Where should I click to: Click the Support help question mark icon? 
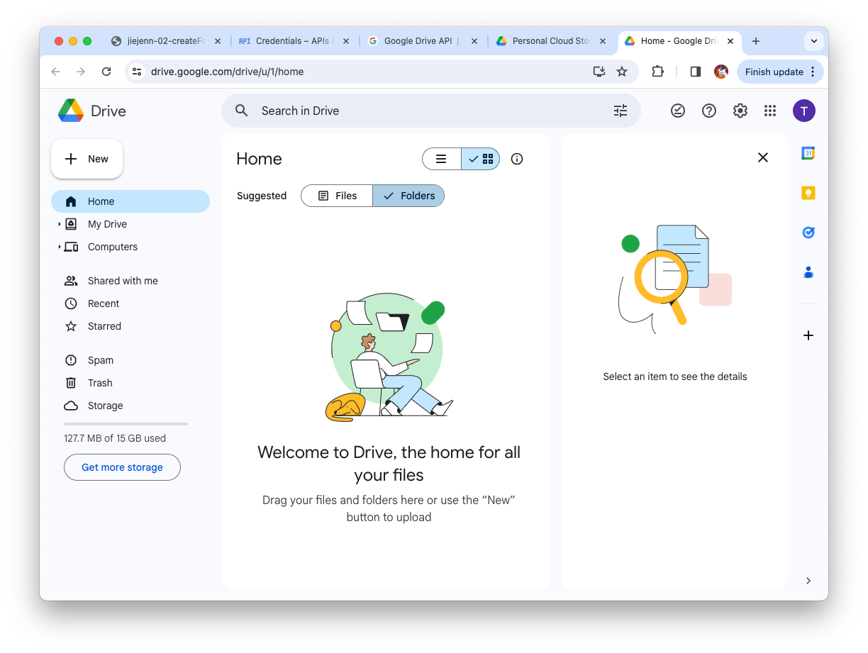click(709, 111)
